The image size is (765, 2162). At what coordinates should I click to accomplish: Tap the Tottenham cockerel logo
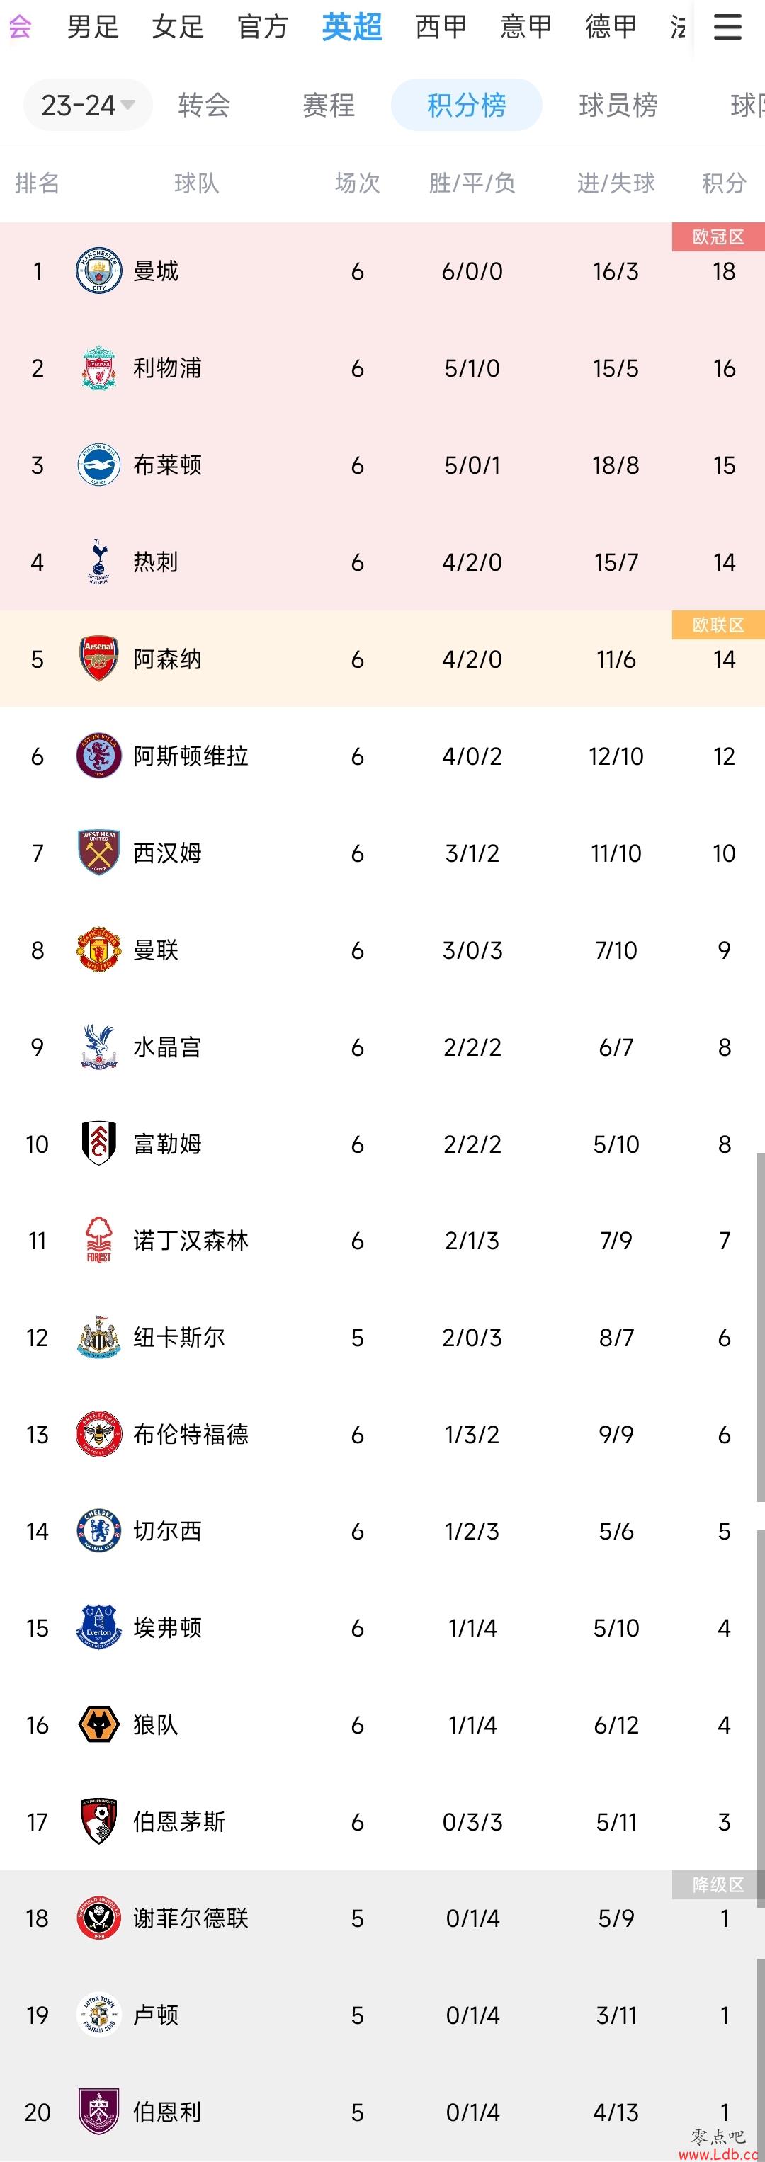[x=98, y=562]
